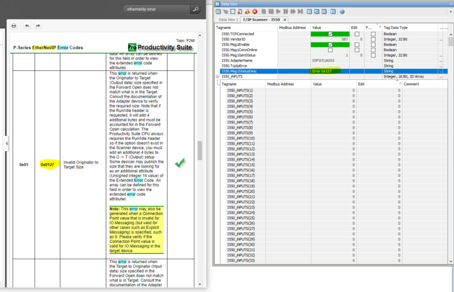Click the fast-forward button in Data View toolbar
The image size is (454, 292).
point(293,11)
